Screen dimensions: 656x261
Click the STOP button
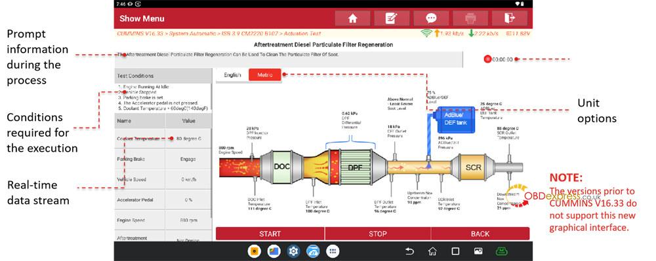click(x=377, y=234)
